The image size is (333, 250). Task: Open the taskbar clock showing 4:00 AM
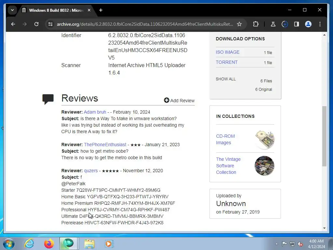pyautogui.click(x=316, y=244)
